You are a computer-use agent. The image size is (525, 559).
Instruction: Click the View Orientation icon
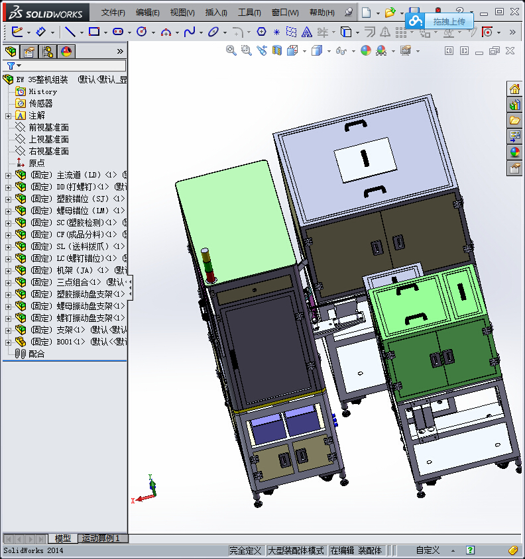pos(292,50)
